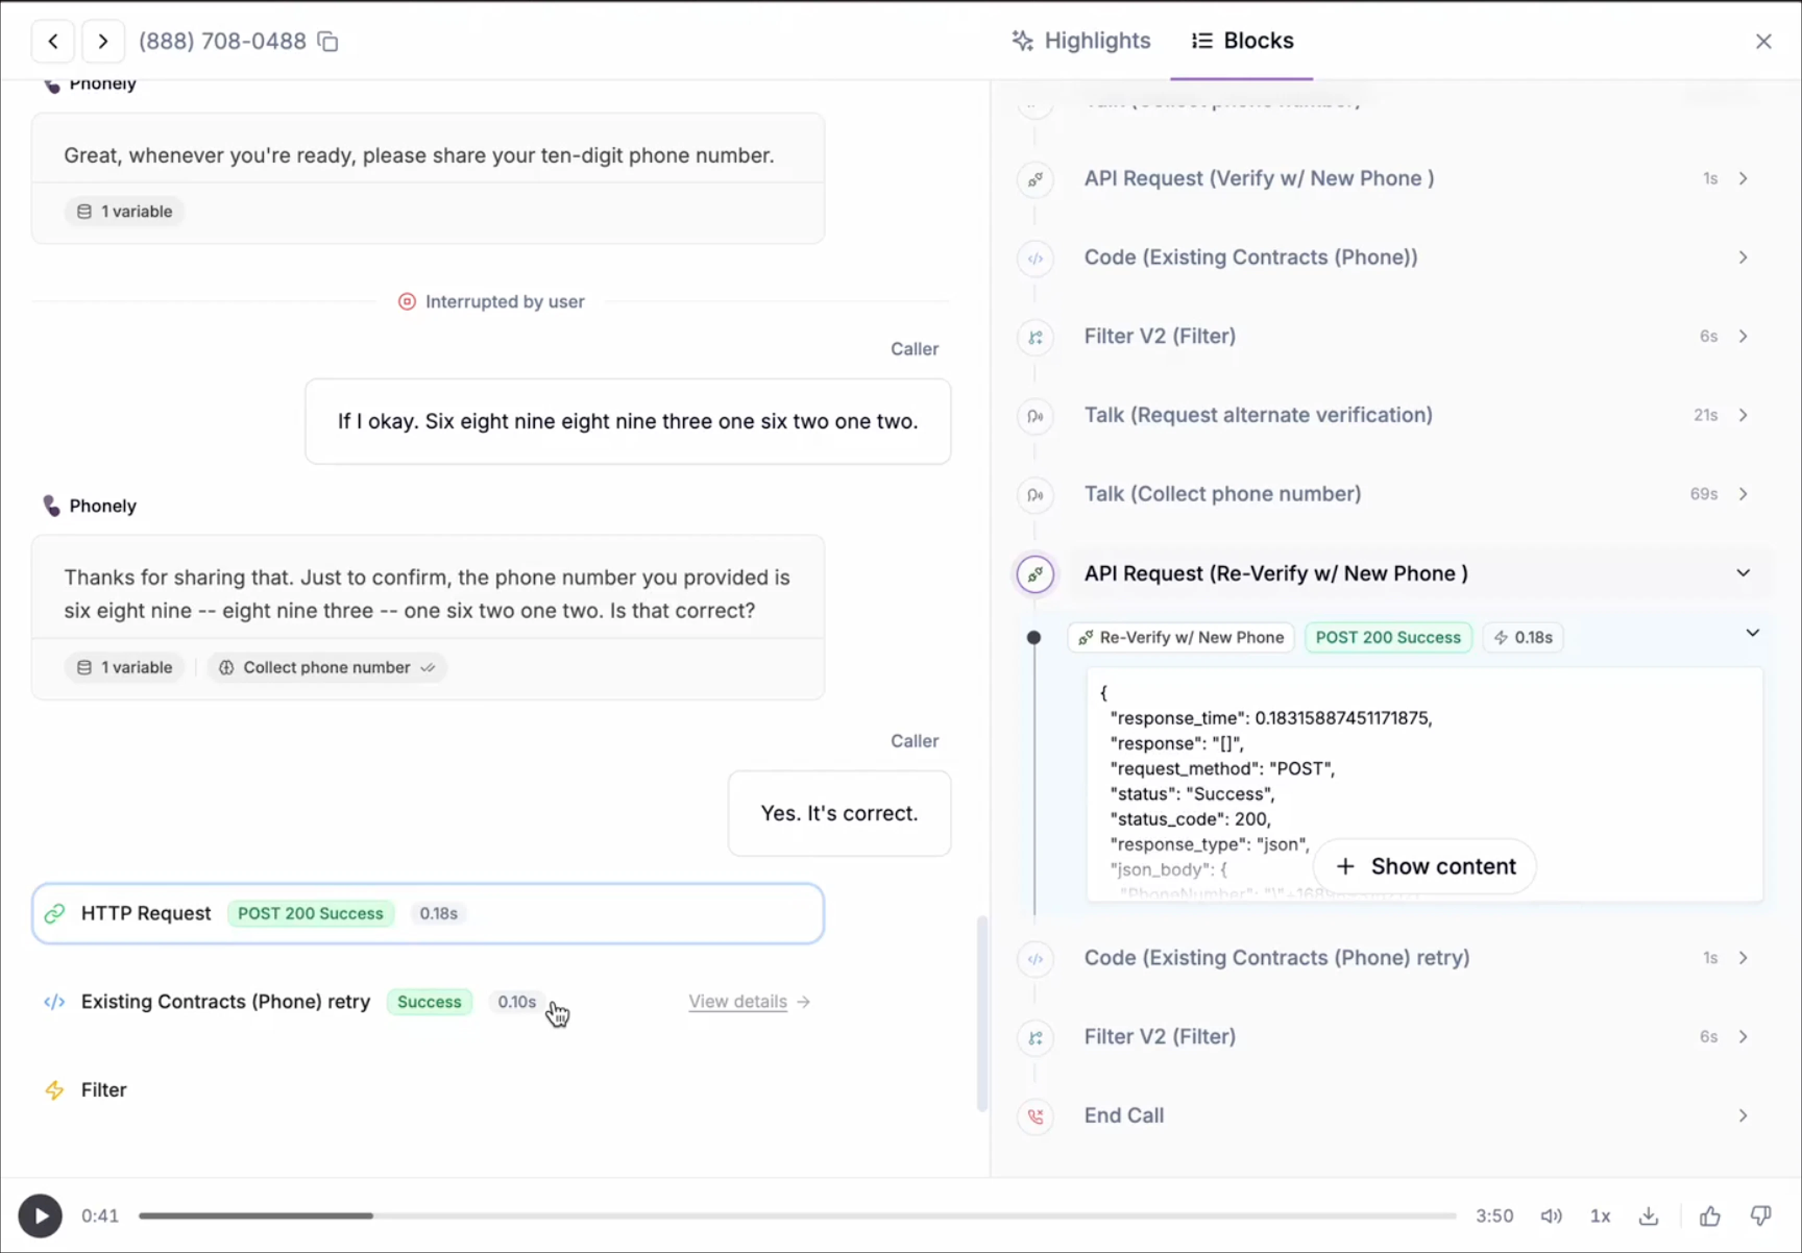This screenshot has width=1802, height=1253.
Task: Expand the Talk (Request alternate verification) block
Action: (1743, 415)
